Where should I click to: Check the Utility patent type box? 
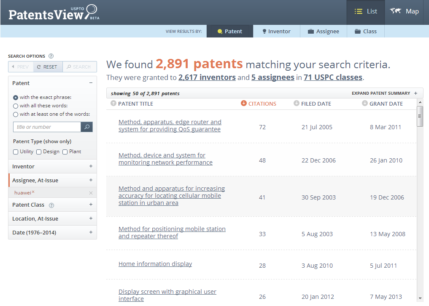coord(16,152)
